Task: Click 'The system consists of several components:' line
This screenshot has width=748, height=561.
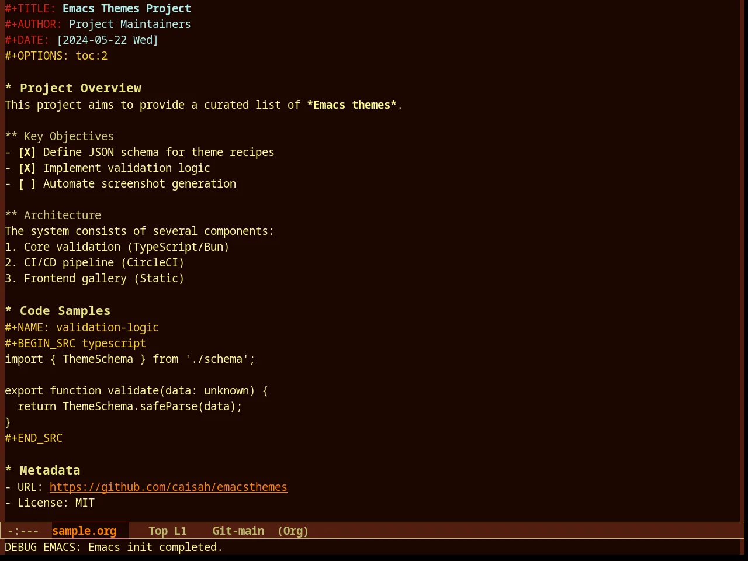Action: click(x=140, y=231)
